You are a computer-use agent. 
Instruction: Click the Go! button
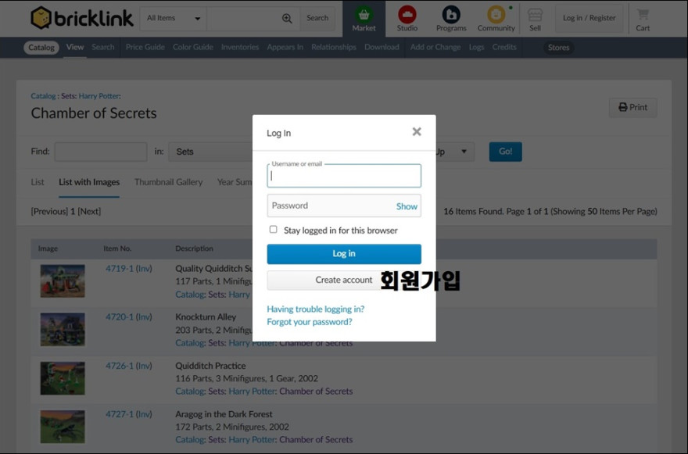click(506, 152)
